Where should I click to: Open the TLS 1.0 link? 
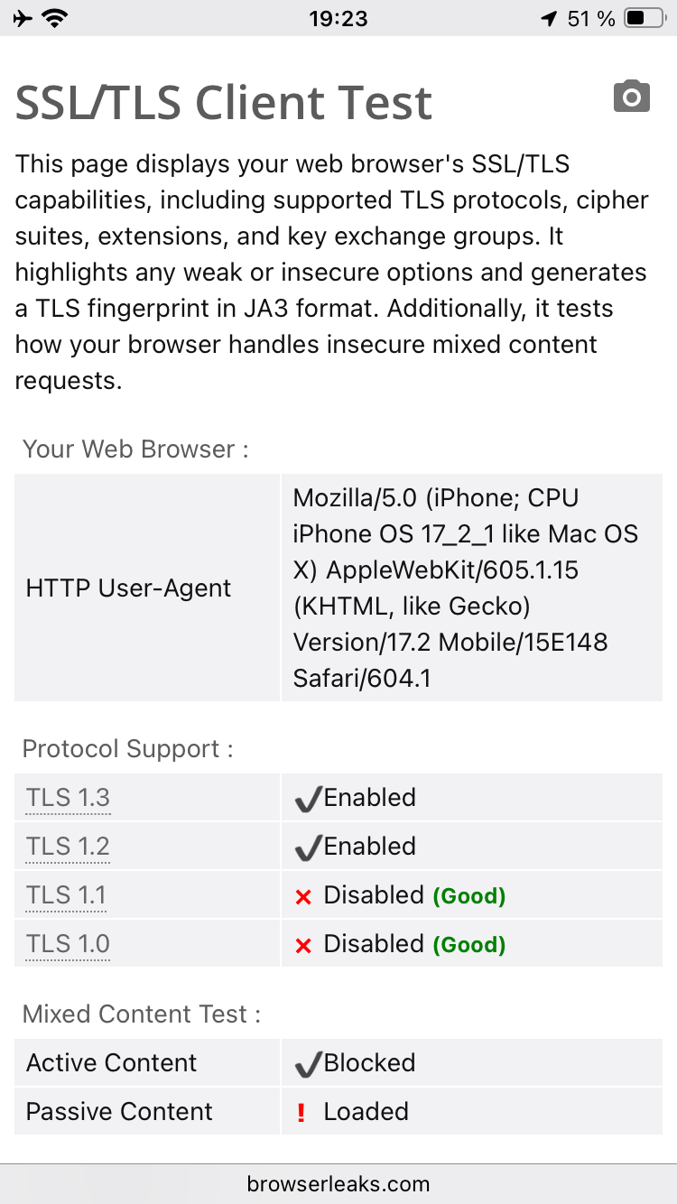point(68,944)
